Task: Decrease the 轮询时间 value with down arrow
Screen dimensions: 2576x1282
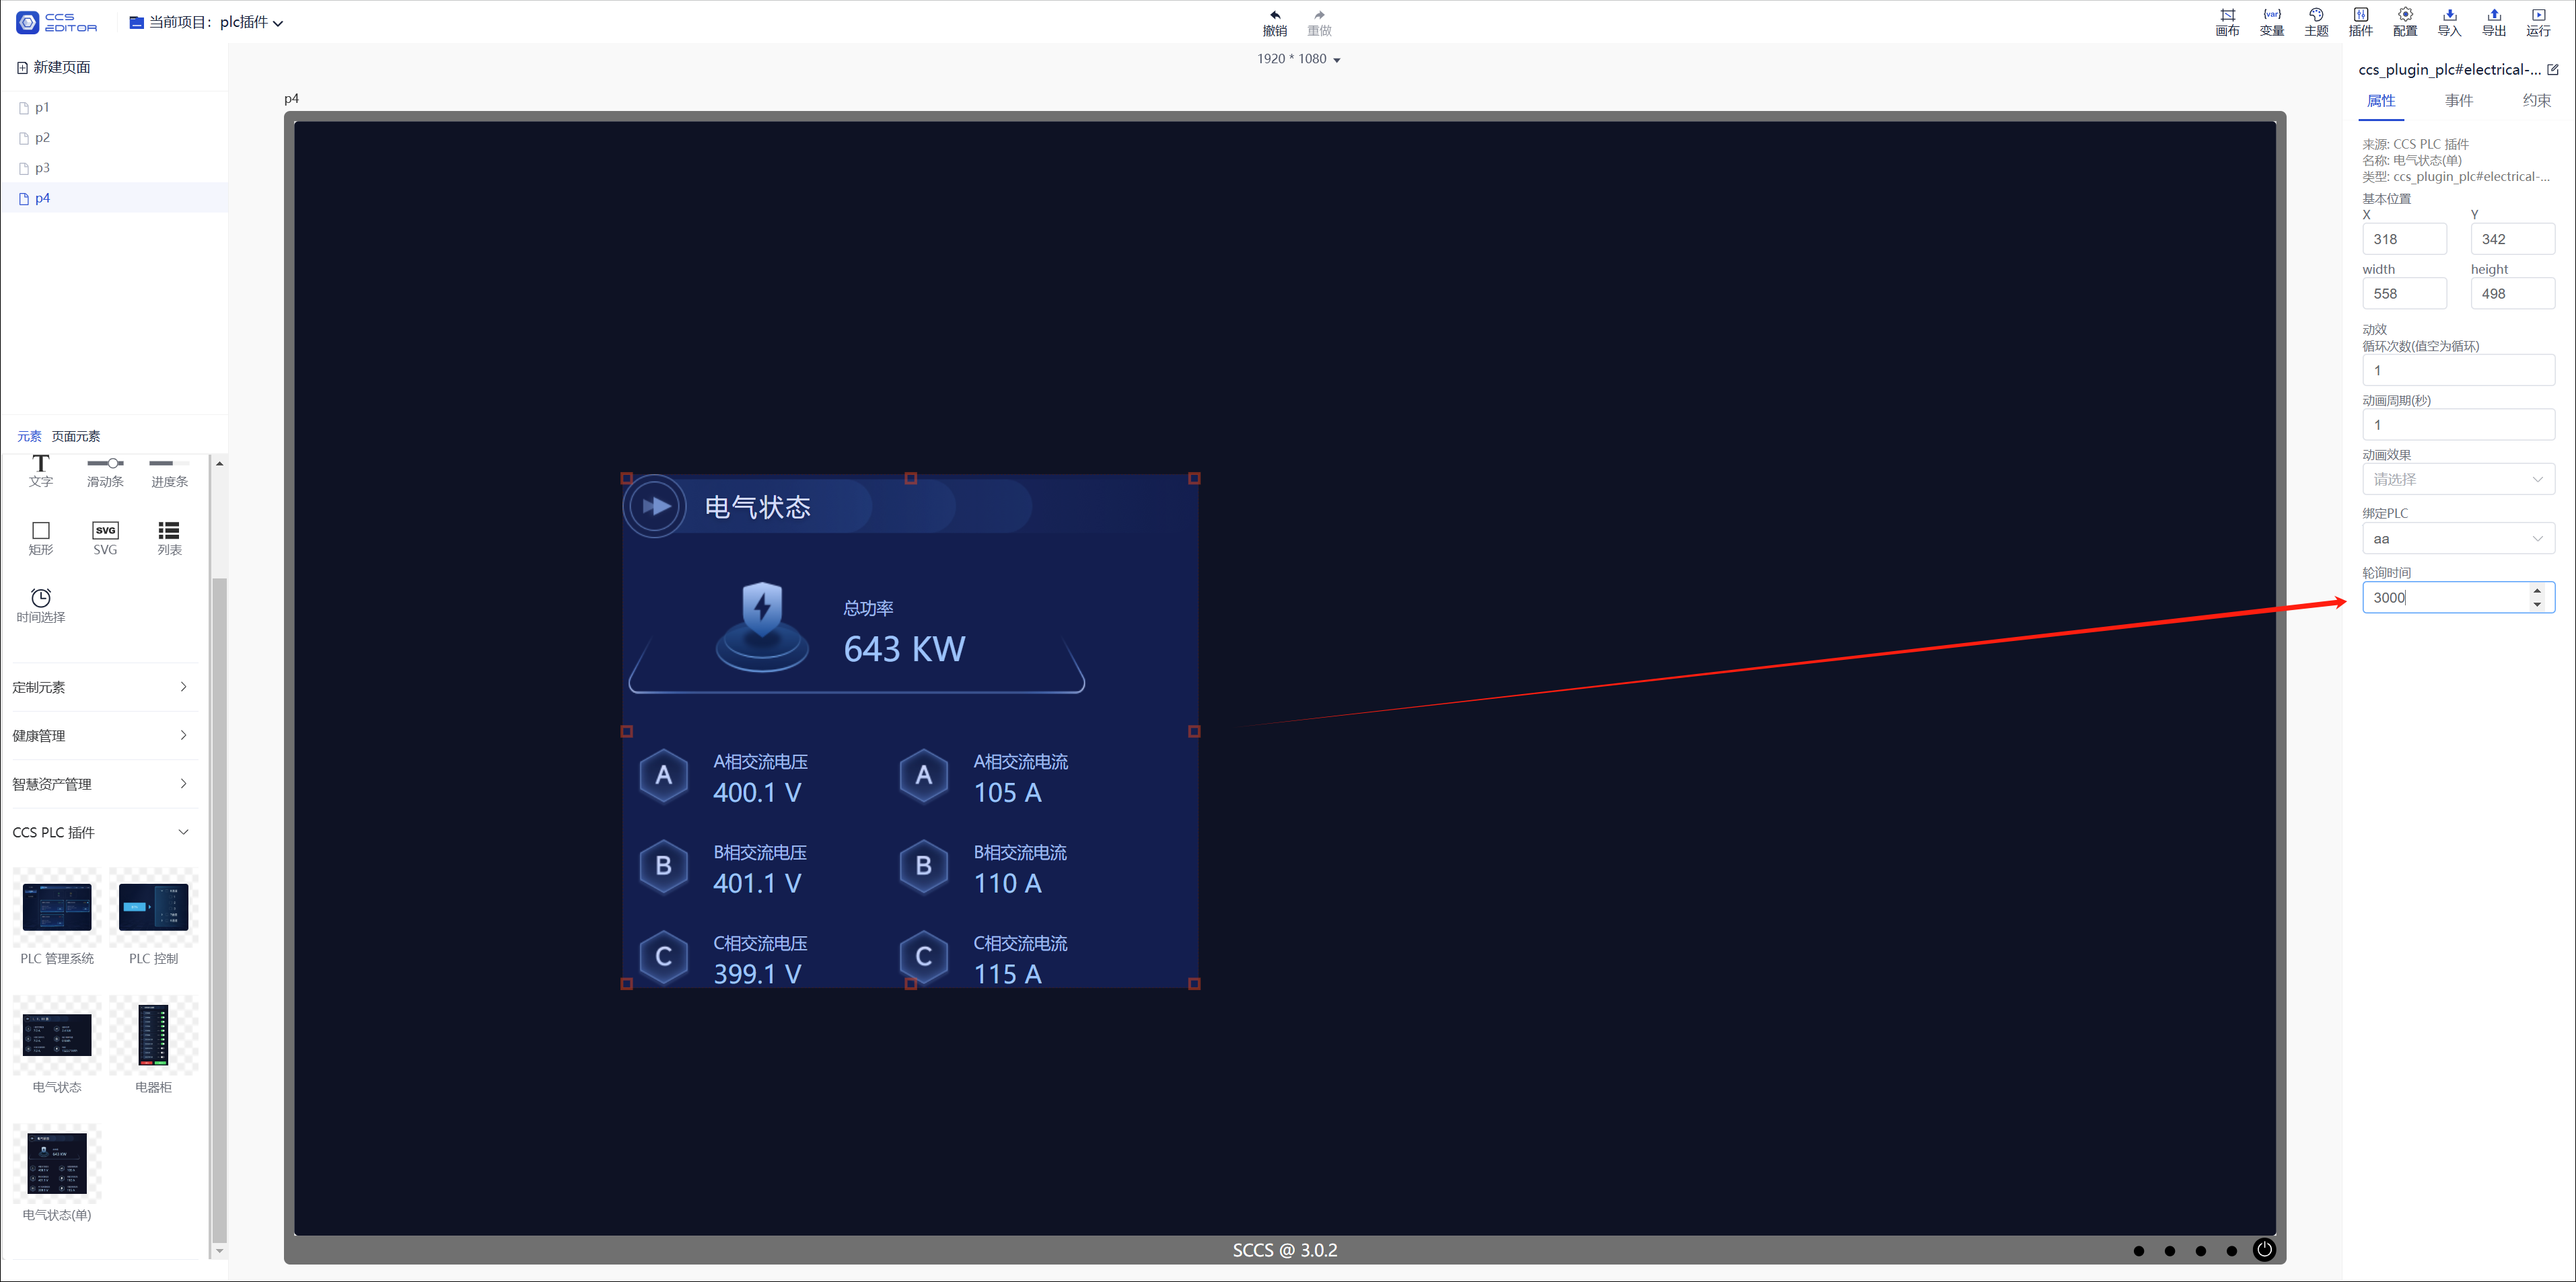Action: (2537, 605)
